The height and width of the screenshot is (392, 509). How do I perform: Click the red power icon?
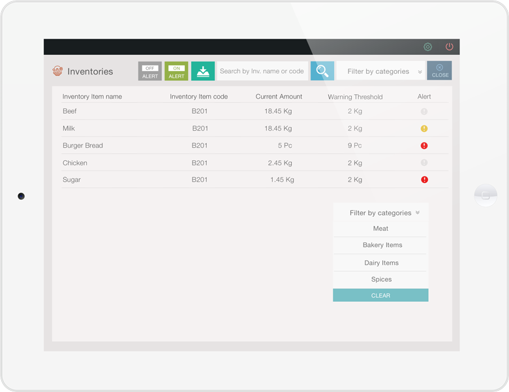[449, 47]
